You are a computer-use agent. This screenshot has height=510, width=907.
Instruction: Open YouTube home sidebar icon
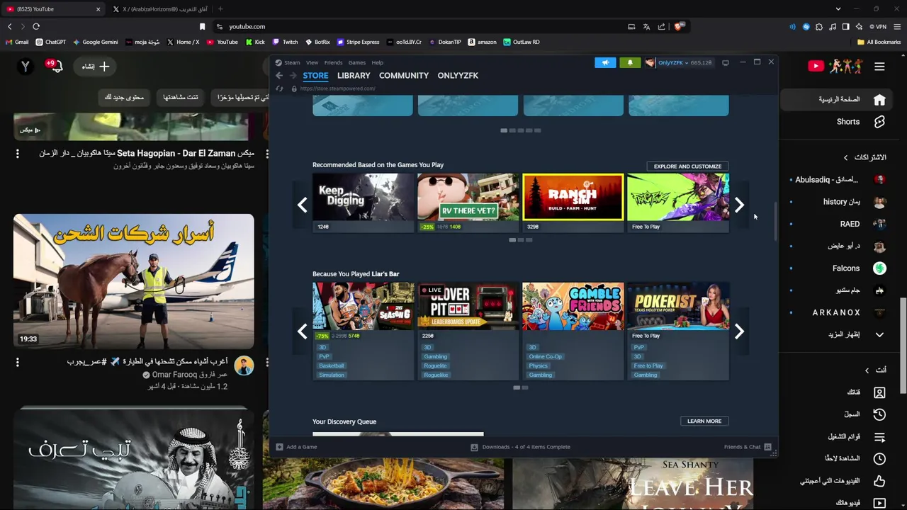(x=879, y=100)
